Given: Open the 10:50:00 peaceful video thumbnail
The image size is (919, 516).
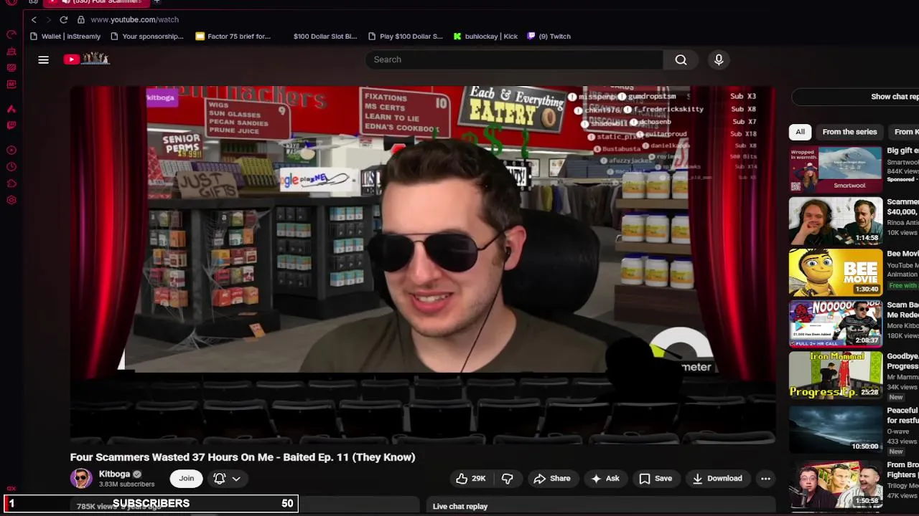Looking at the screenshot, I should click(836, 429).
